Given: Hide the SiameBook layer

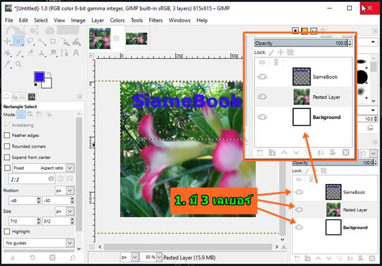Looking at the screenshot, I should coord(299,192).
